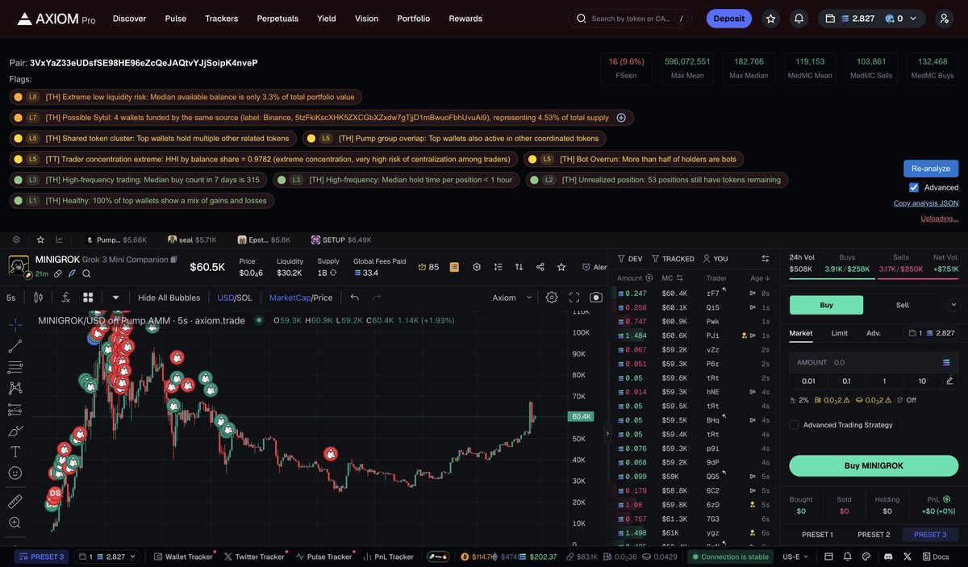Copy the MINIGROK token name
Screen dimensions: 968x567
[173, 260]
